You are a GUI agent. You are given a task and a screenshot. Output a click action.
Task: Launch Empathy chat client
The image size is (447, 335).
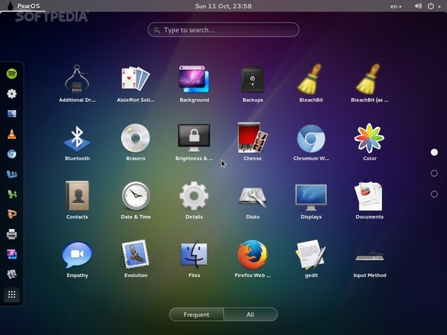tap(77, 259)
